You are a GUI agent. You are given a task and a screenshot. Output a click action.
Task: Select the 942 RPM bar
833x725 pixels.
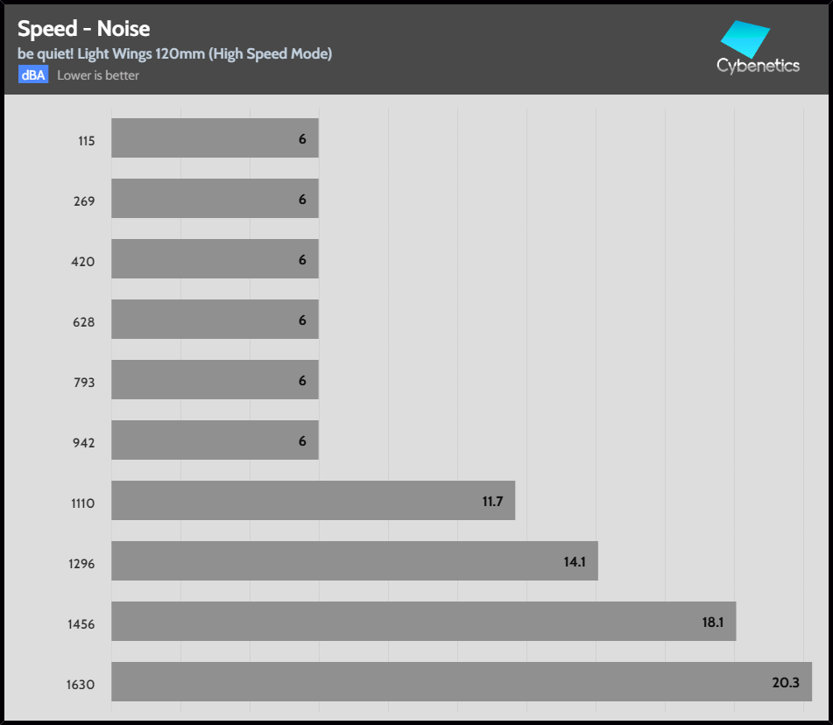(x=215, y=440)
